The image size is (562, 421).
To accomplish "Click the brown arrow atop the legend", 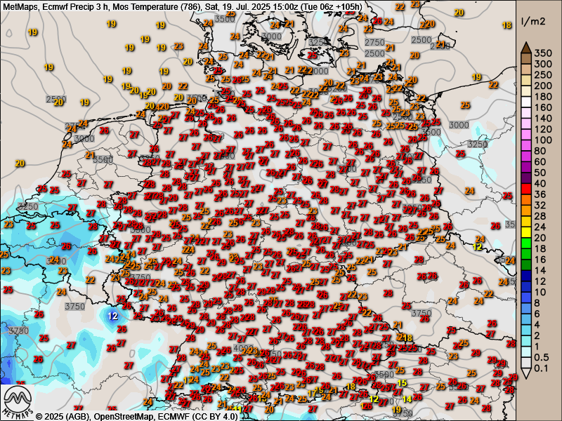I will [525, 46].
